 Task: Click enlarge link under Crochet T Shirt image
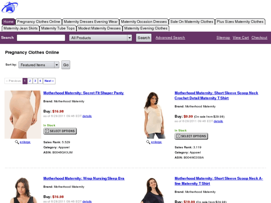coord(157,142)
